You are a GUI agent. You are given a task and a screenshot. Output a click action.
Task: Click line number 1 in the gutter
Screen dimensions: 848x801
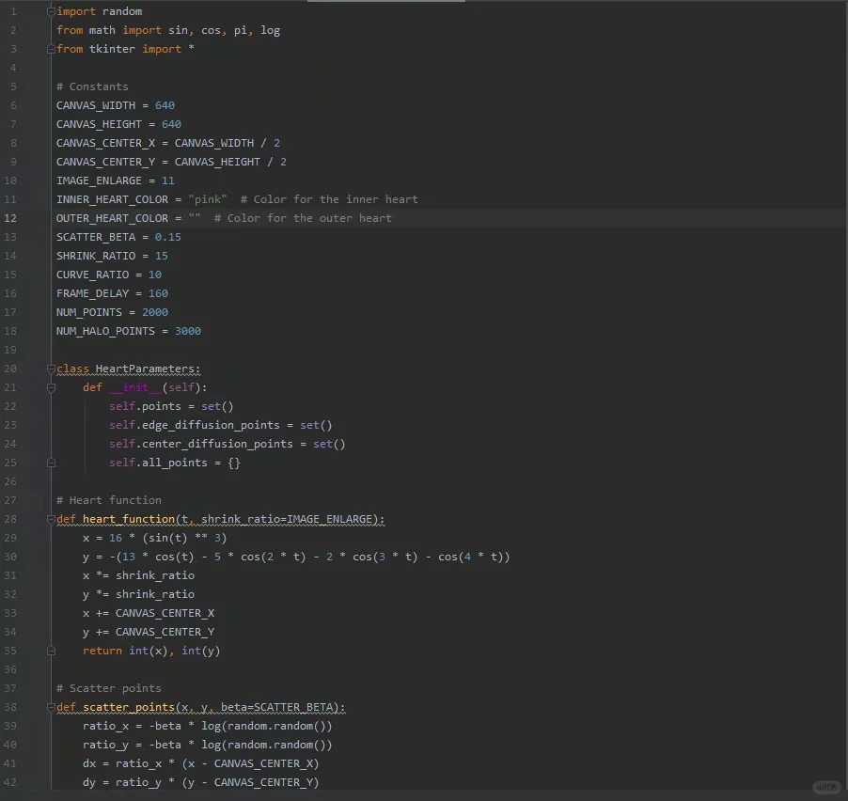(x=13, y=11)
